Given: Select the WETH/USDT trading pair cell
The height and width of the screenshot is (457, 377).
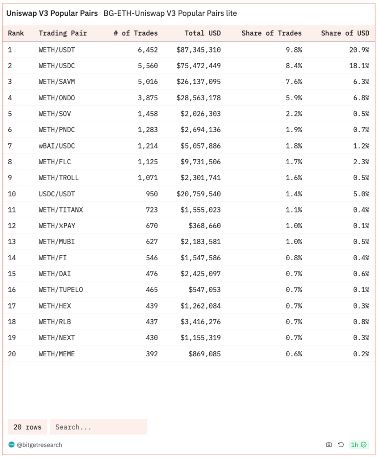Looking at the screenshot, I should [57, 50].
